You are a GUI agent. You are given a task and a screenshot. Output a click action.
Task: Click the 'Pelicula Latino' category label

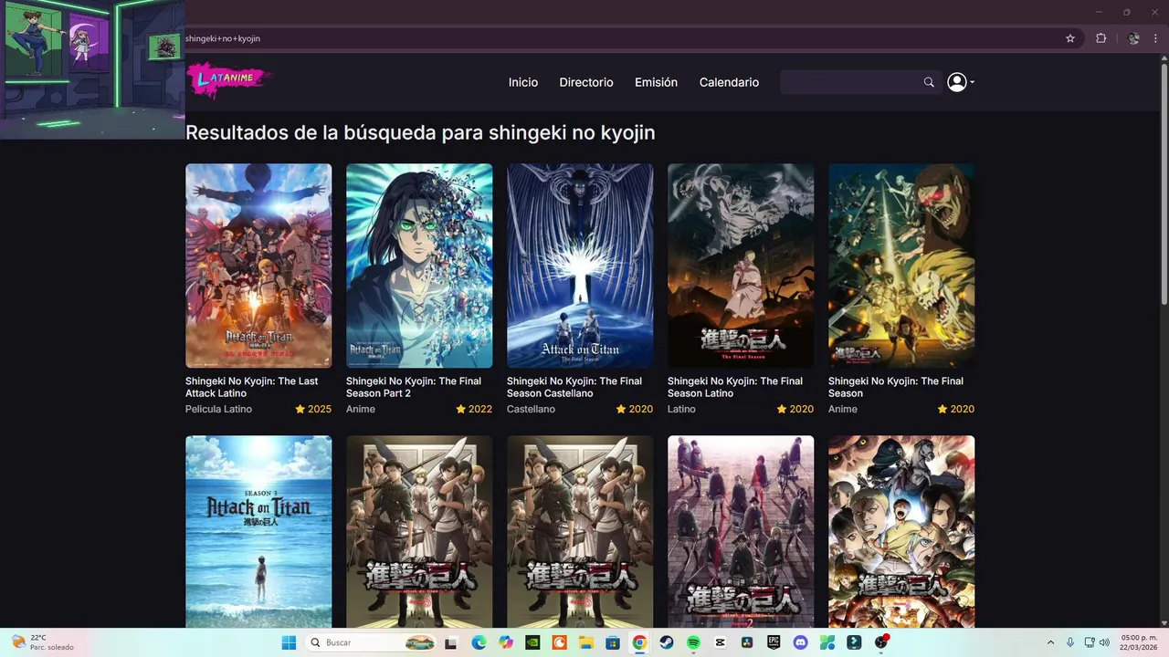[x=218, y=409]
